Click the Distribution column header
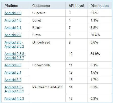 (x=100, y=6)
